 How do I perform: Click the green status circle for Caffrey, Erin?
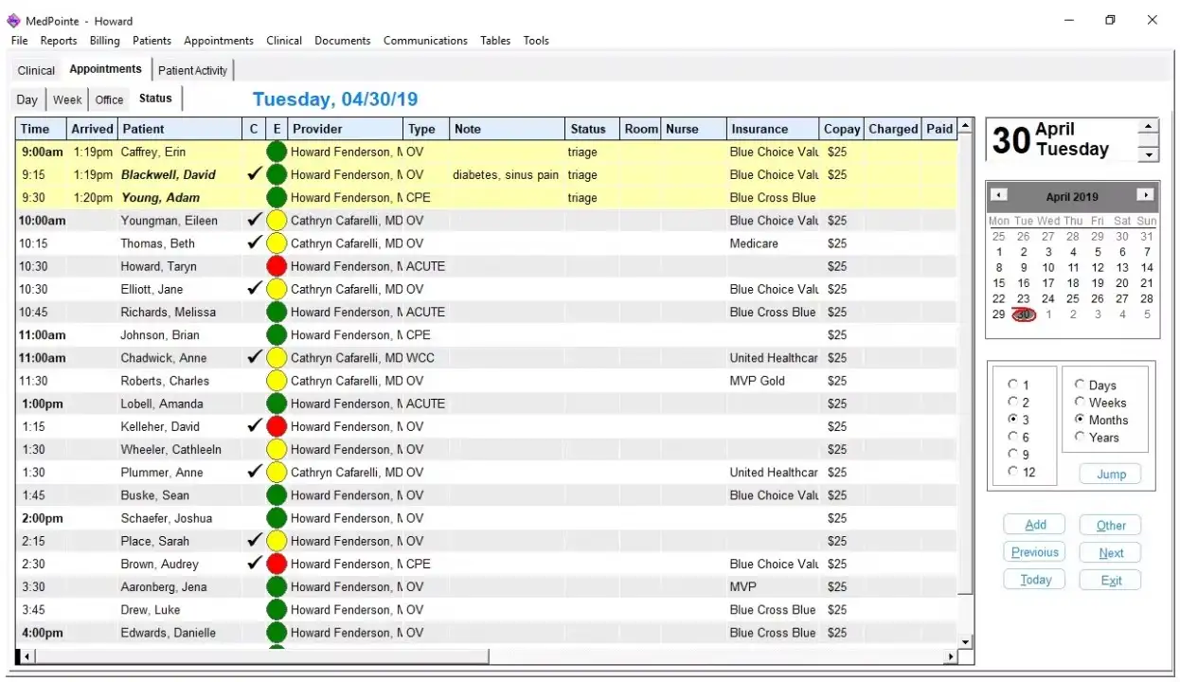click(276, 152)
